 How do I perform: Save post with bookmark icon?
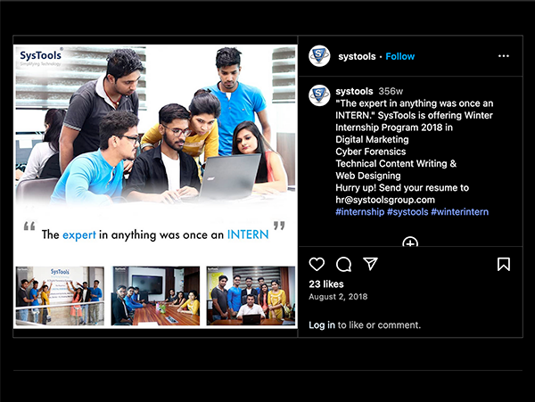504,264
